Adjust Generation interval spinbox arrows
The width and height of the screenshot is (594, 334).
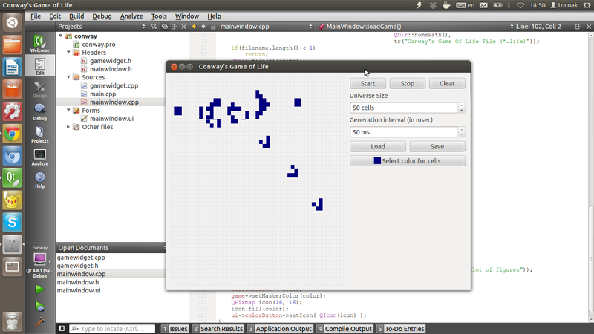click(461, 132)
